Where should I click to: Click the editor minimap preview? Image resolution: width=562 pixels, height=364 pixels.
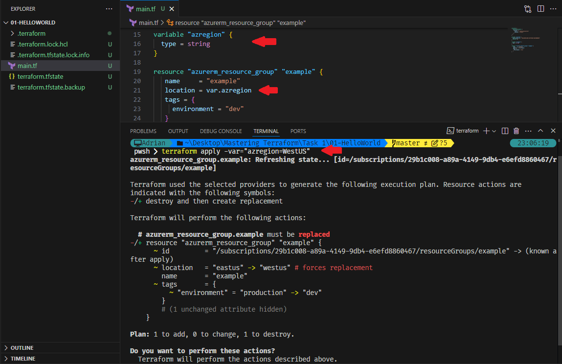point(525,40)
